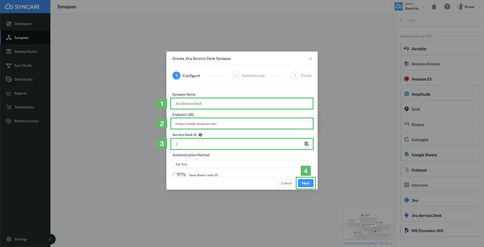Click the Synapse Name input field
The width and height of the screenshot is (484, 247).
coord(242,104)
